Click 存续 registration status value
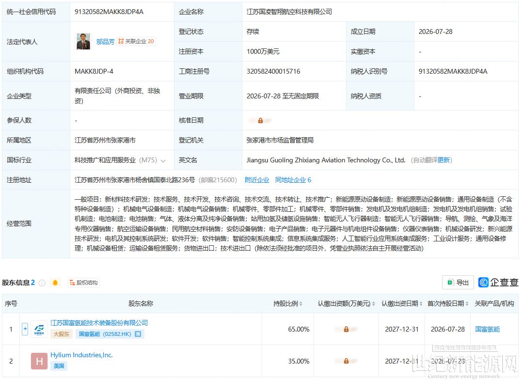The height and width of the screenshot is (381, 522). tap(253, 32)
